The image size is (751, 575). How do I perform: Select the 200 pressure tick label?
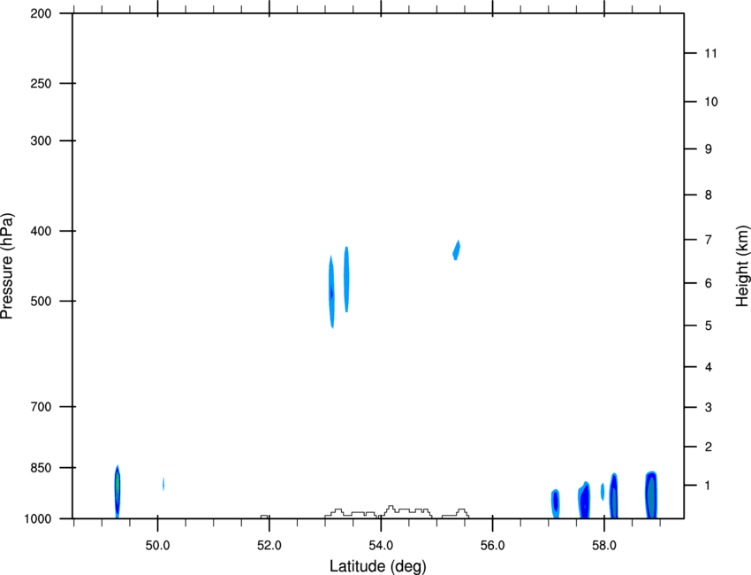coord(42,13)
